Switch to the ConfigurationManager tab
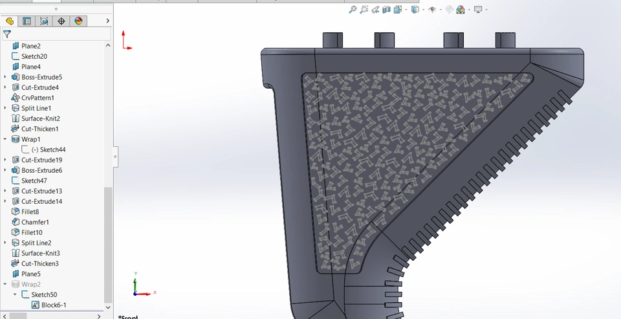The image size is (621, 319). [44, 21]
